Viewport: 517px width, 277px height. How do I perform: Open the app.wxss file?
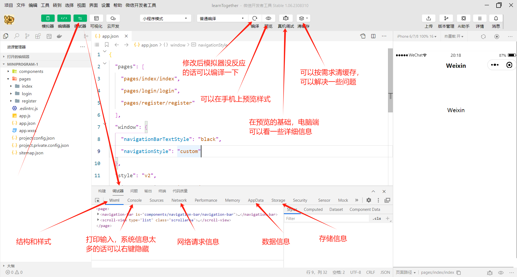(x=27, y=130)
